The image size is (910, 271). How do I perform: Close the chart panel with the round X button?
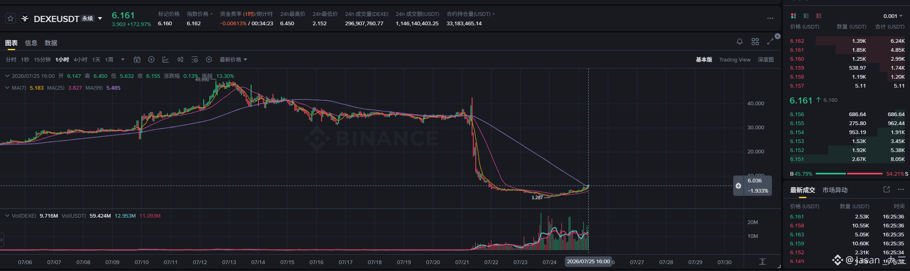click(x=778, y=36)
